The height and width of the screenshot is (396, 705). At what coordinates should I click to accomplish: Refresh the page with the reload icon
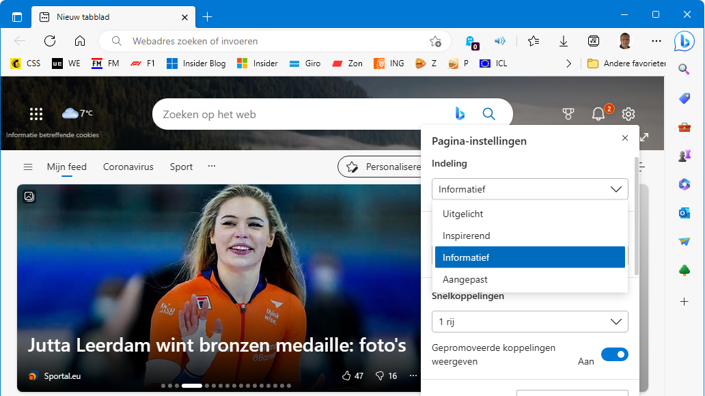(50, 41)
